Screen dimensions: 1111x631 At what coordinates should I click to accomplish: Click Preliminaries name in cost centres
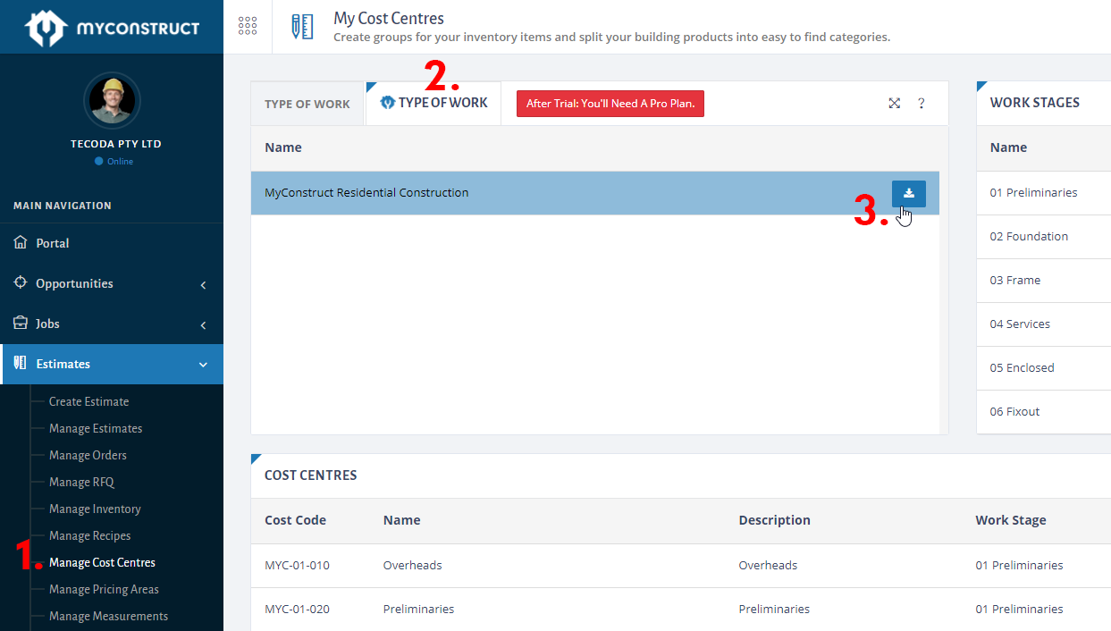click(x=418, y=609)
